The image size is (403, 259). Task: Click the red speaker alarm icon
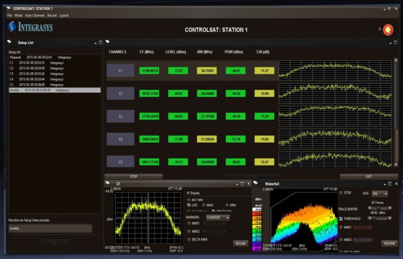click(388, 30)
